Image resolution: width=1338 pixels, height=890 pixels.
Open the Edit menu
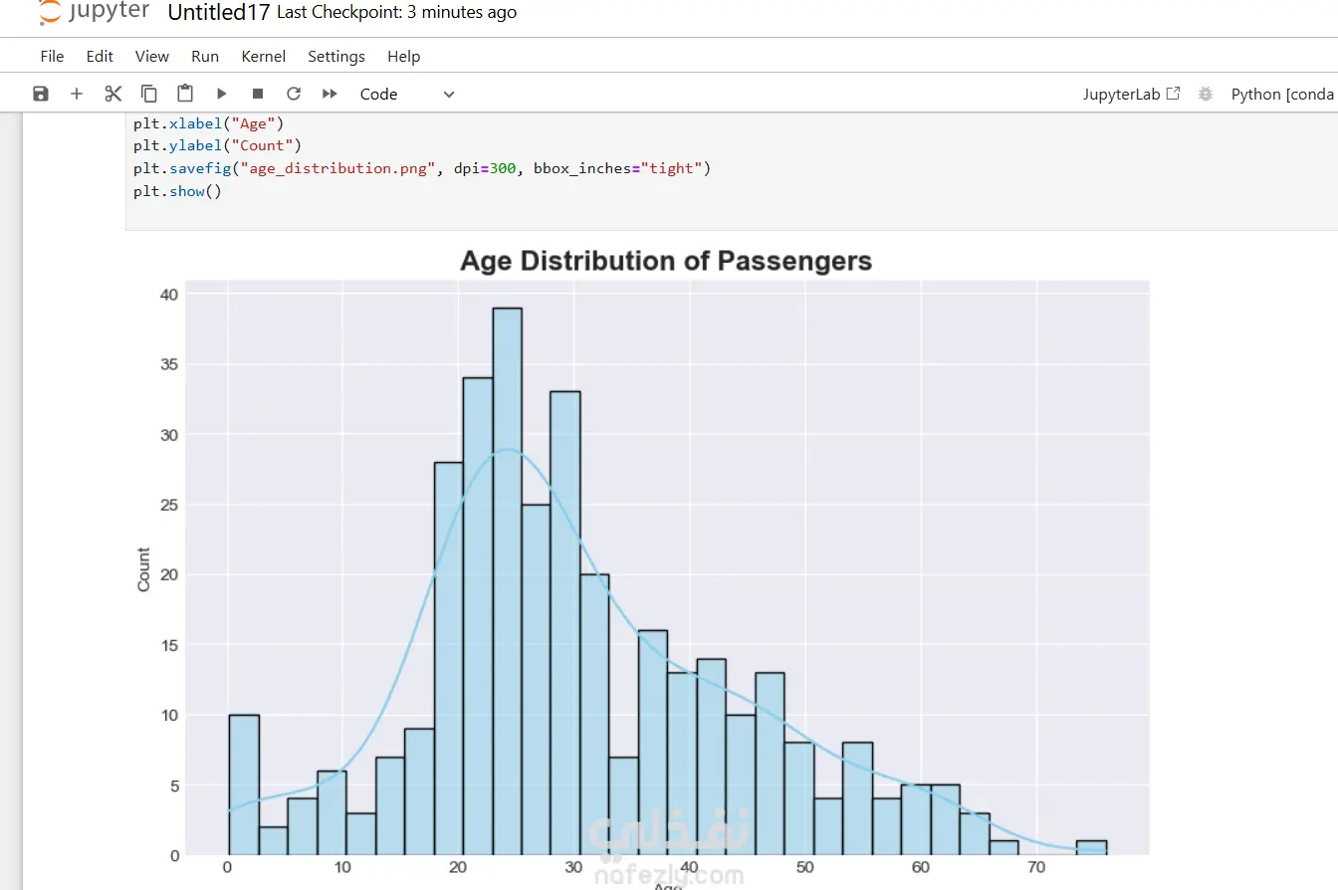coord(100,57)
